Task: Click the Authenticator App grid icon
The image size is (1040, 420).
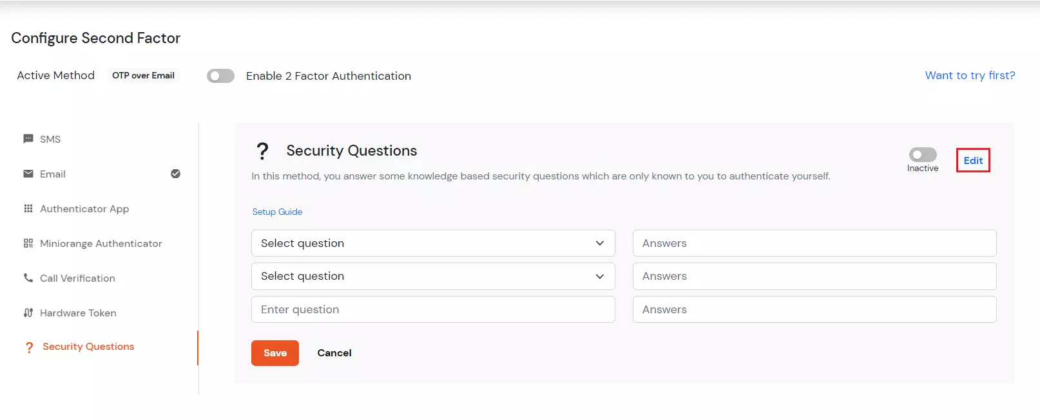Action: (x=28, y=208)
